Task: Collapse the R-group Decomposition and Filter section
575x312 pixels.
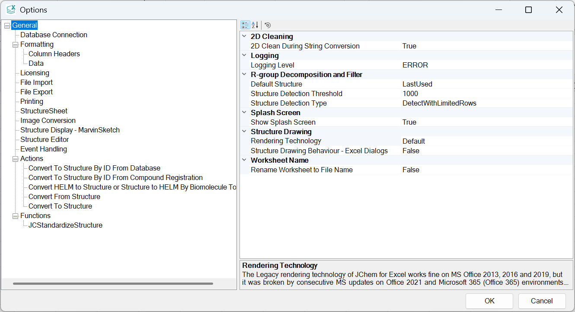Action: click(244, 74)
